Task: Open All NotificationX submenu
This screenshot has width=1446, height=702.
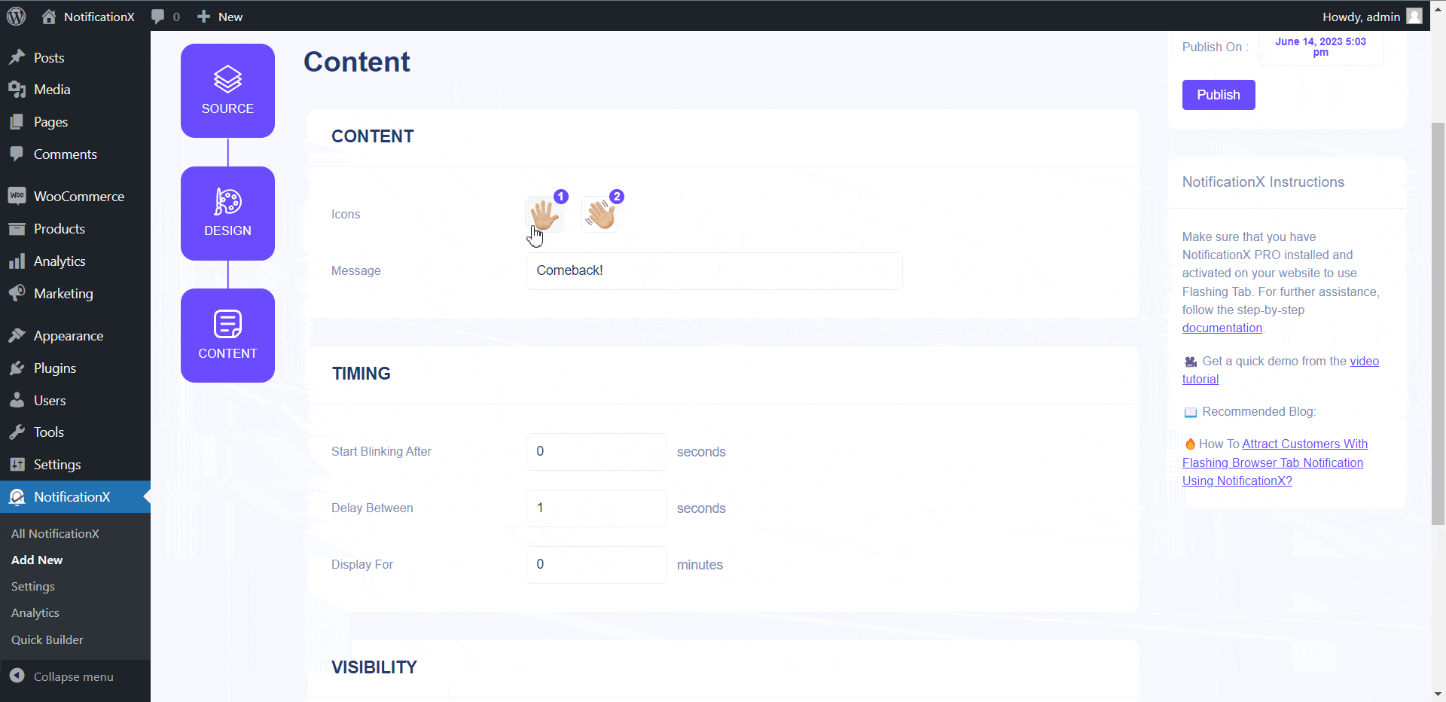Action: [x=55, y=533]
